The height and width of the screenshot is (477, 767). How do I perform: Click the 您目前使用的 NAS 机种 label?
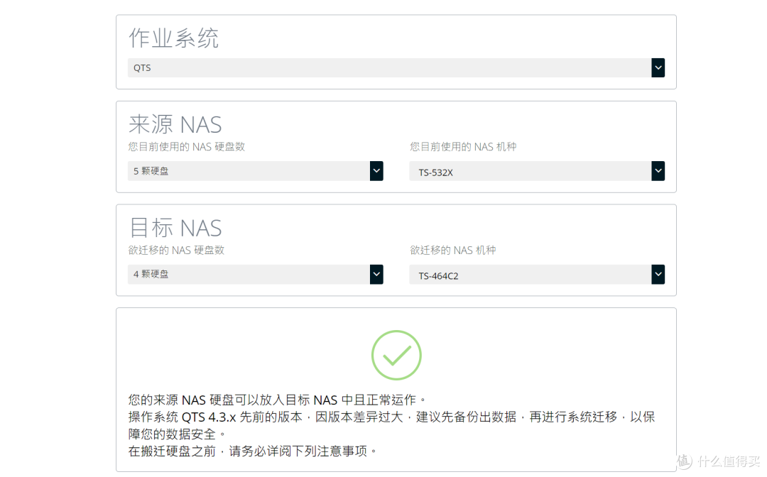pos(464,146)
